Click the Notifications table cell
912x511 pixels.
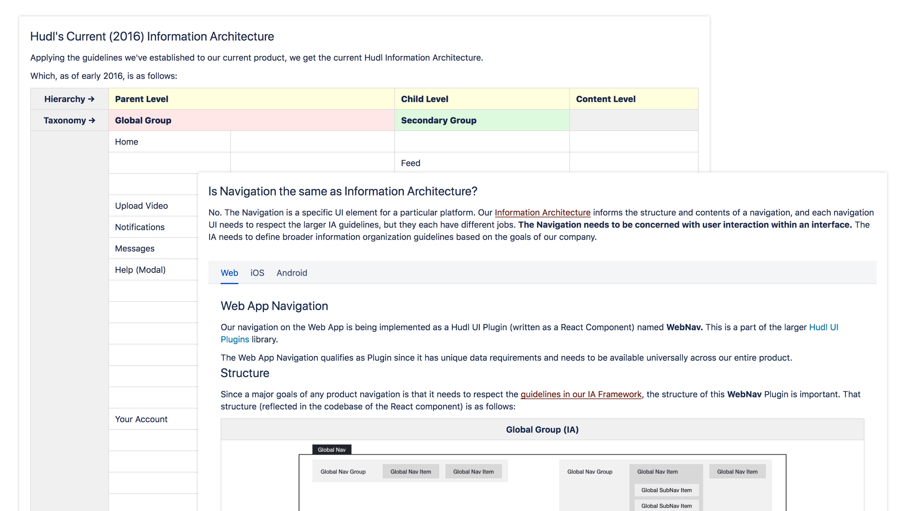[x=154, y=227]
